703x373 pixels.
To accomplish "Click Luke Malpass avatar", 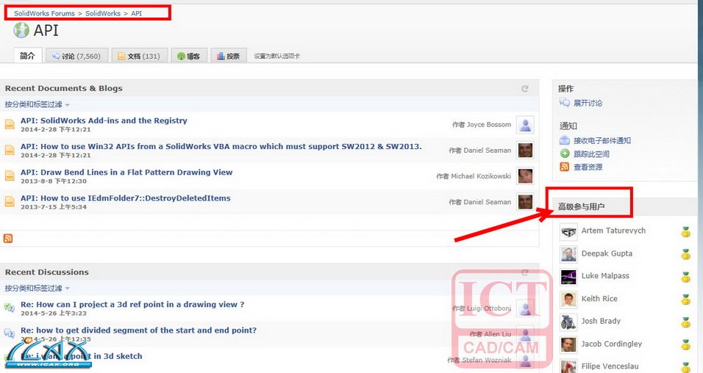I will point(568,277).
